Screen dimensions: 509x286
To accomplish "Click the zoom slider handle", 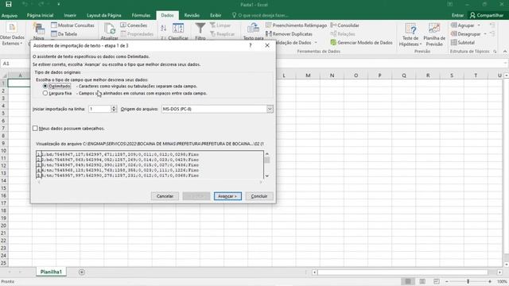I will coord(468,281).
